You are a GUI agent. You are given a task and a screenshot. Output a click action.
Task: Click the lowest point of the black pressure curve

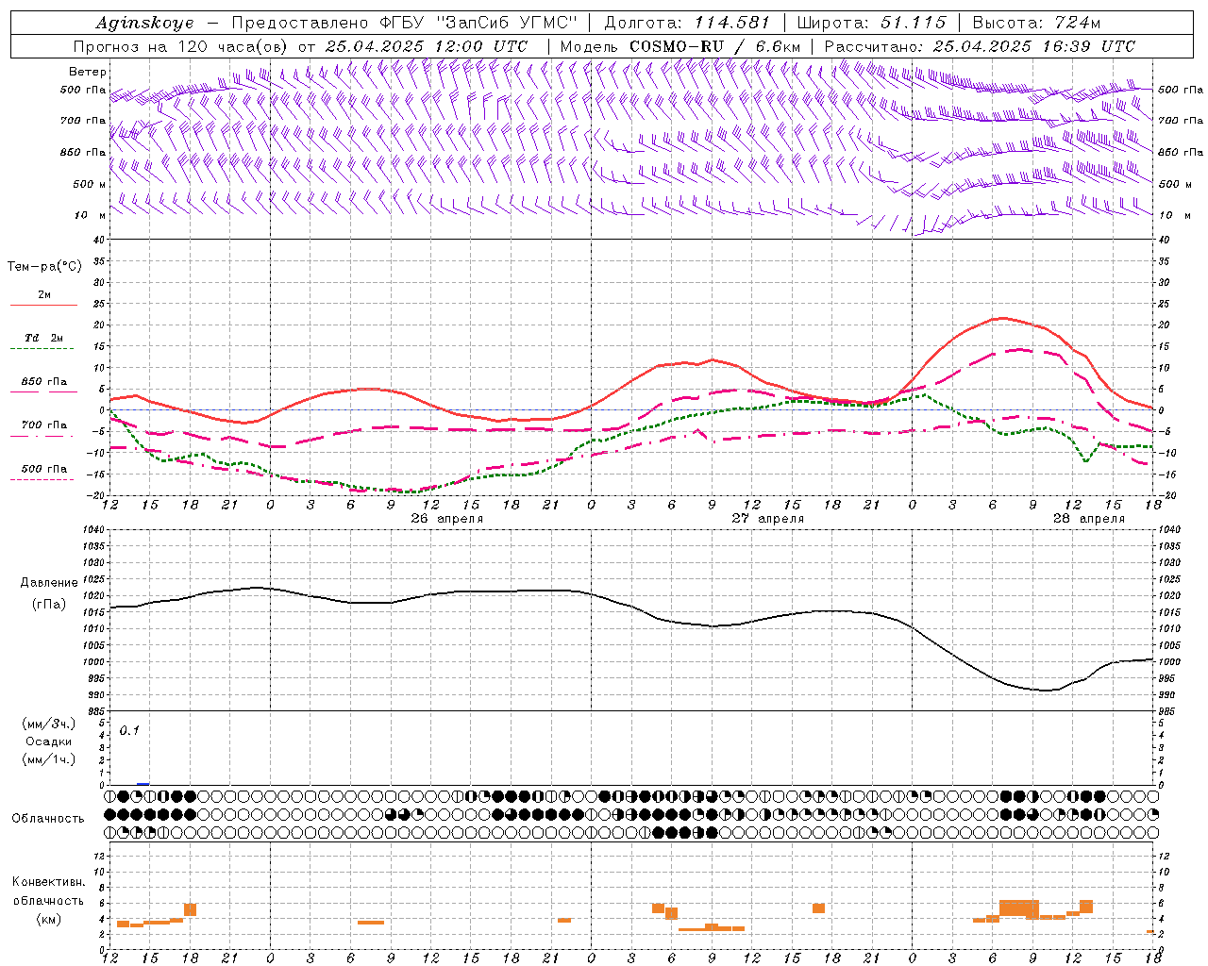1046,691
